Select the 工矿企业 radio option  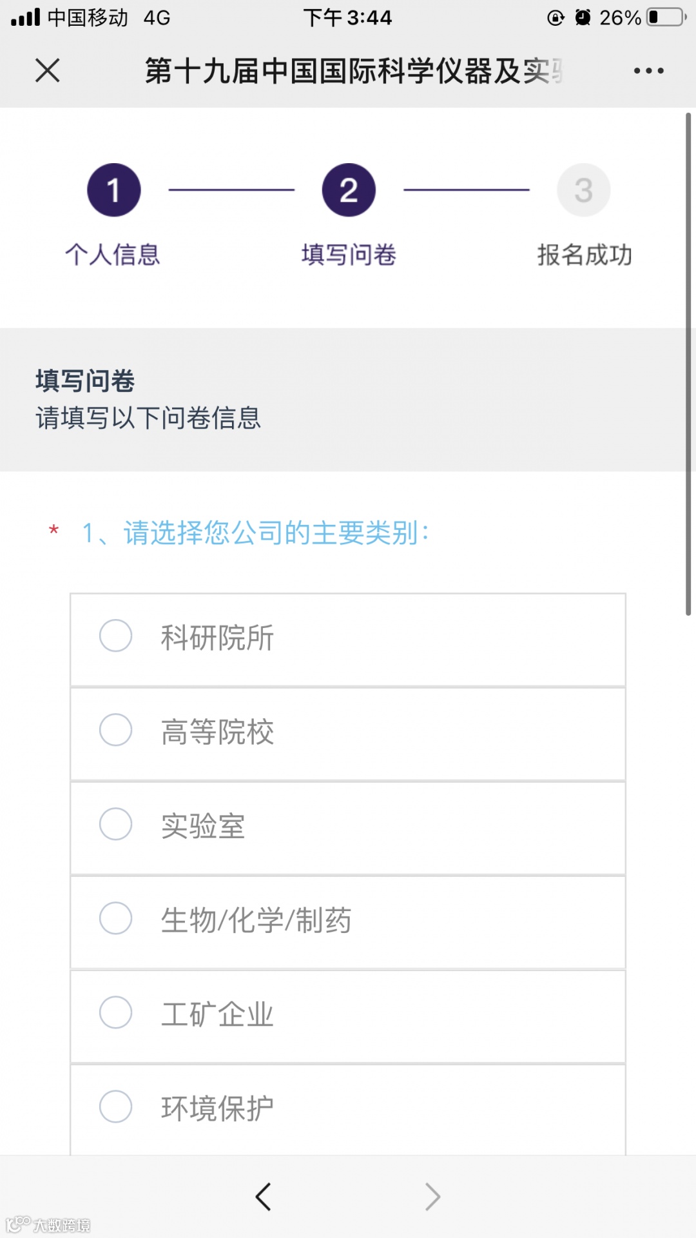click(116, 1012)
